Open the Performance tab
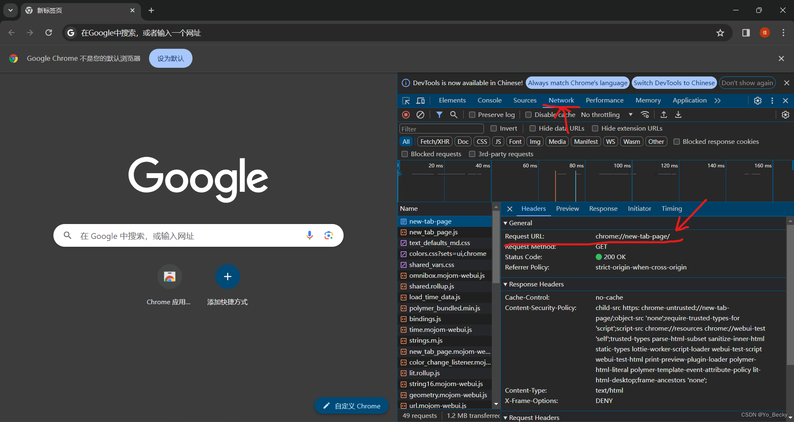 coord(604,100)
